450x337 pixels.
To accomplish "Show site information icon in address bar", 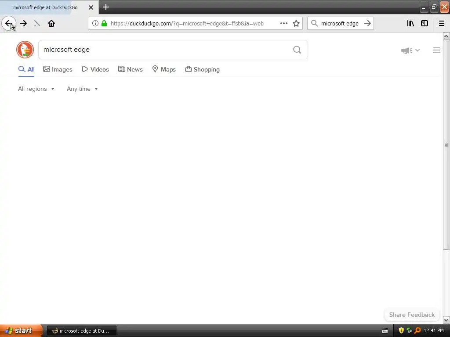I will (x=95, y=24).
